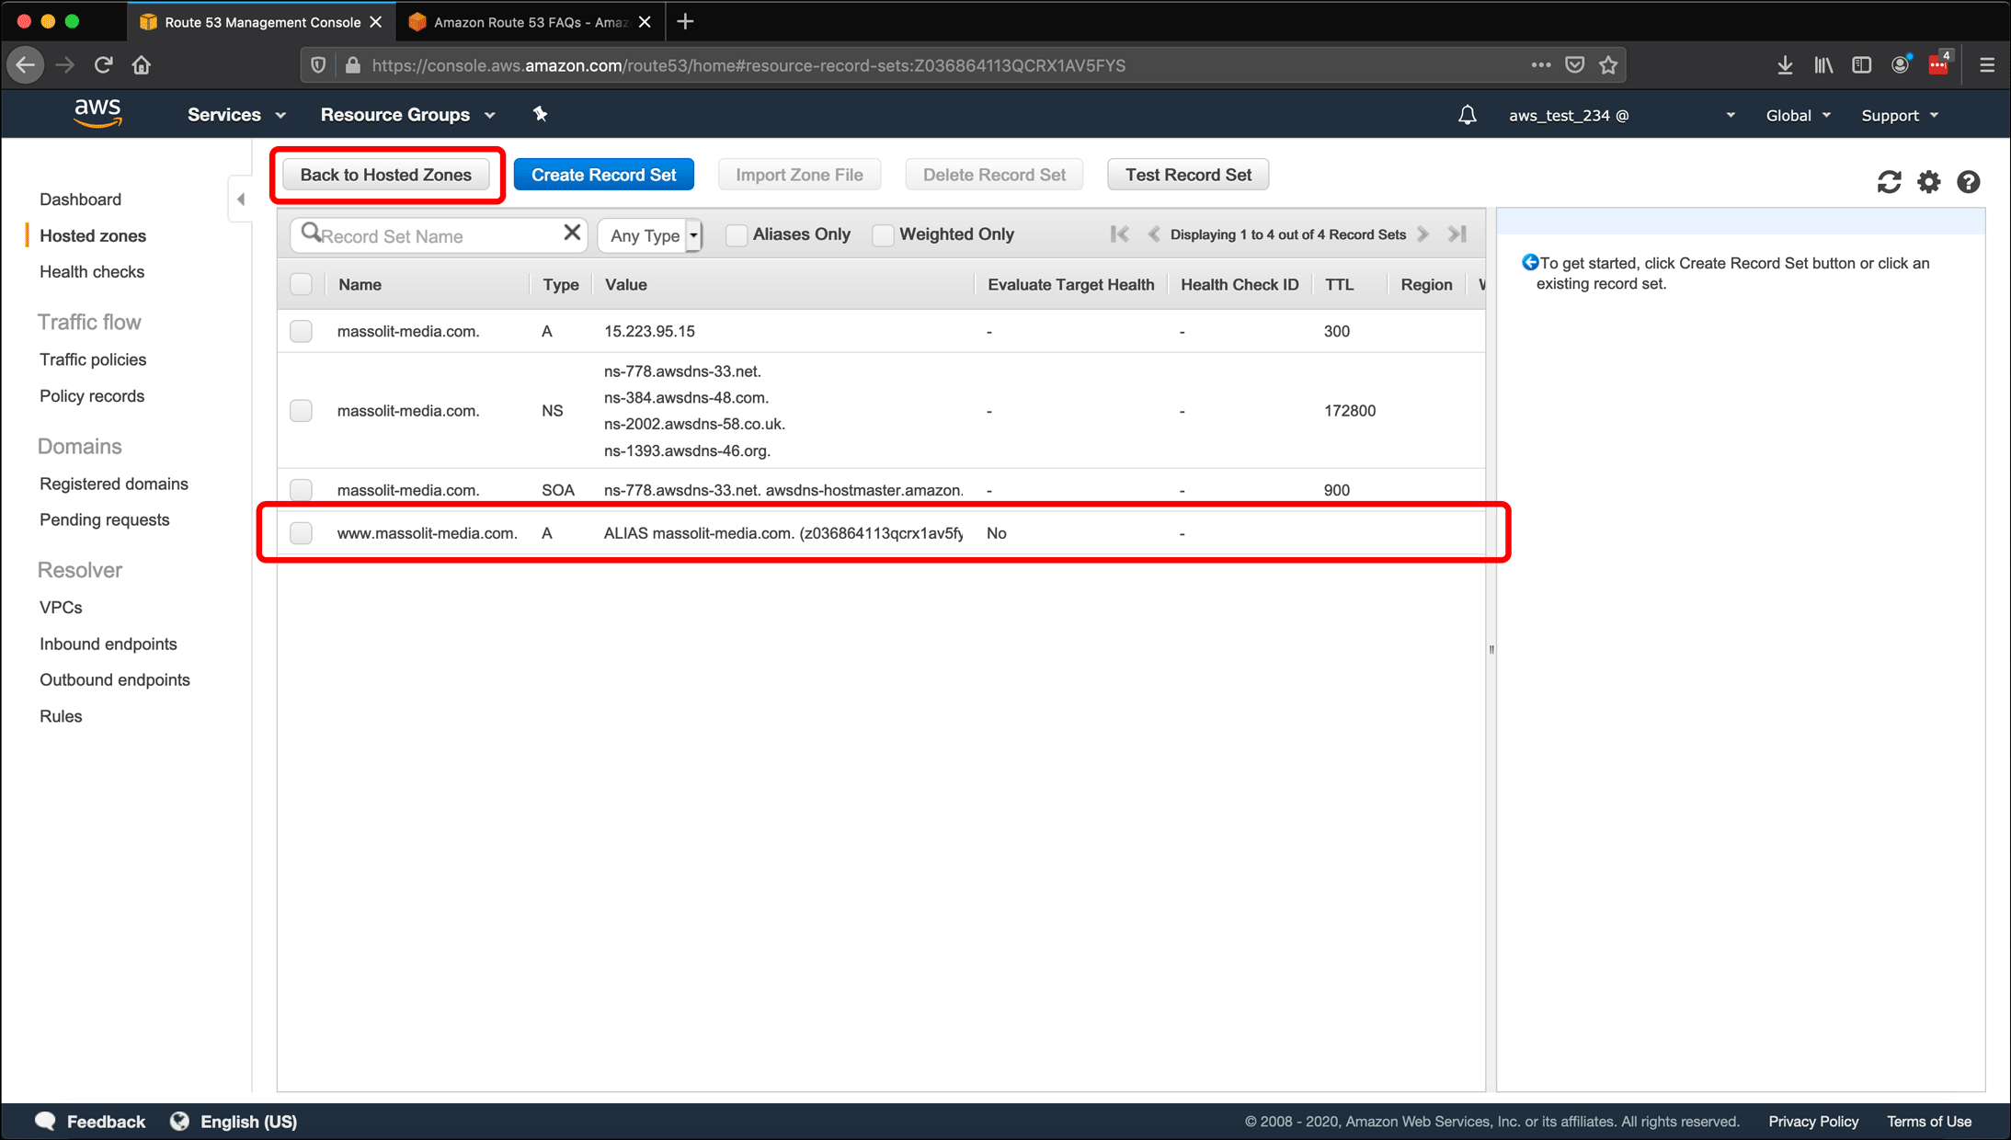
Task: Select the A record 15.223.95.15 checkbox
Action: (x=302, y=331)
